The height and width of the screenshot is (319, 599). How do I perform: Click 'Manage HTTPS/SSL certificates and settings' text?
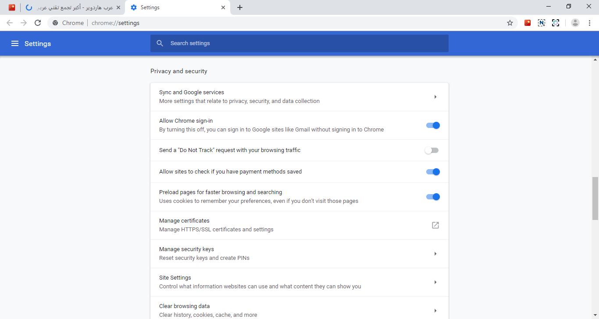(x=216, y=230)
